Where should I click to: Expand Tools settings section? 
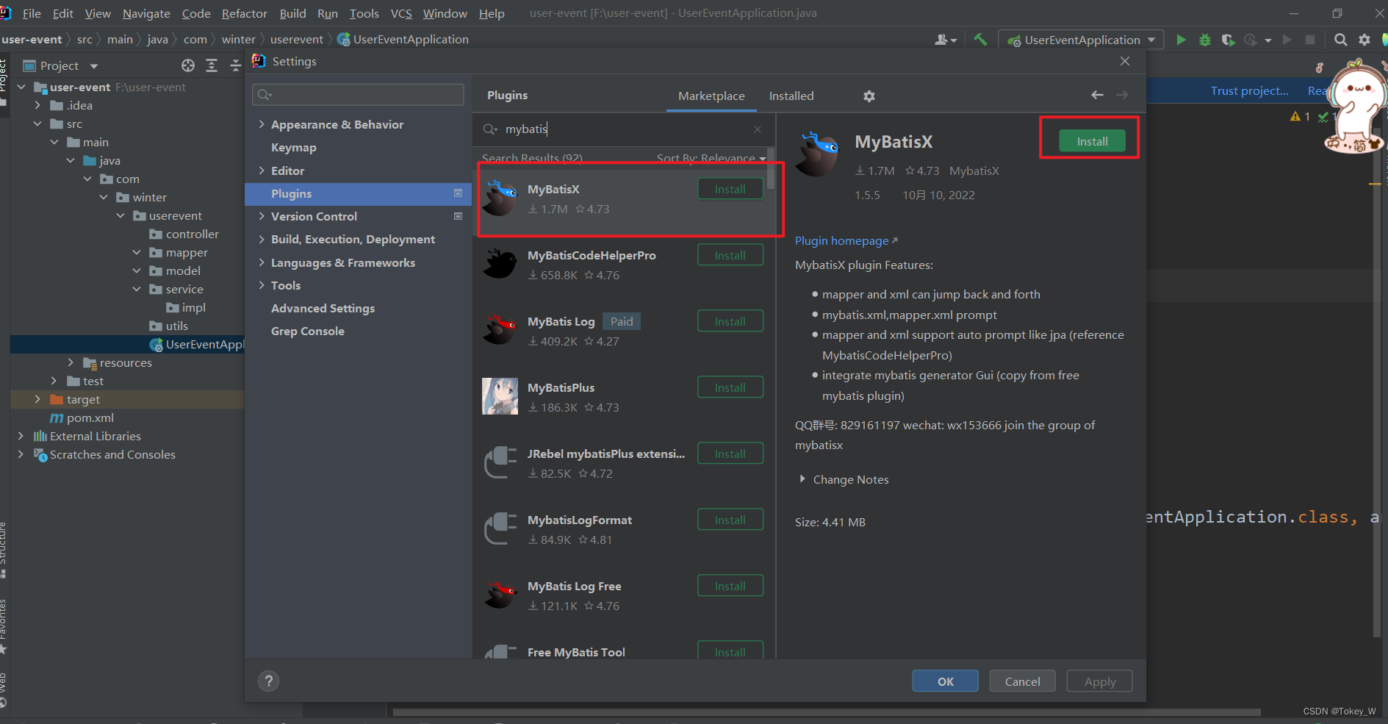[262, 285]
